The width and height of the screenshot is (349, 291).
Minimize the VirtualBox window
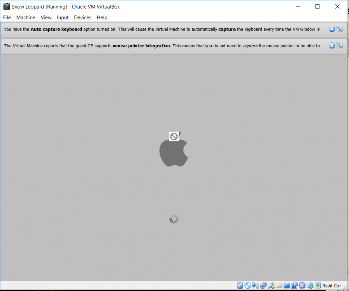click(298, 7)
